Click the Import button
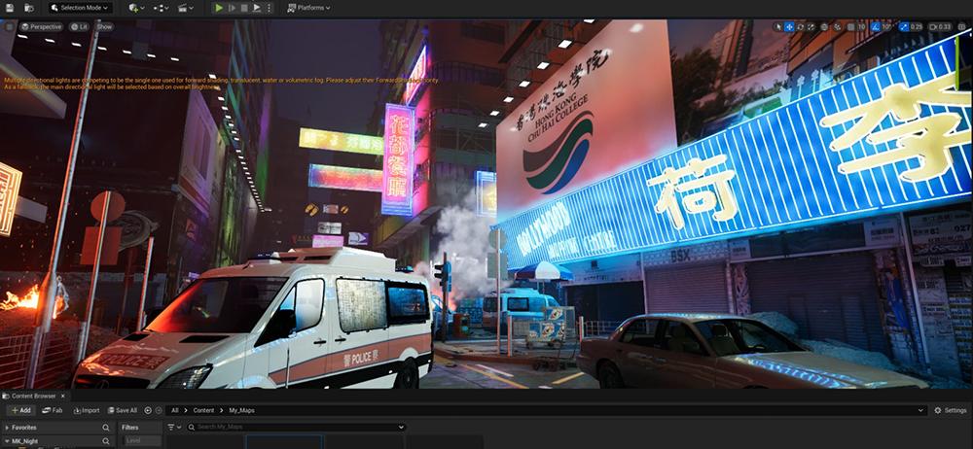Image resolution: width=973 pixels, height=449 pixels. (87, 410)
